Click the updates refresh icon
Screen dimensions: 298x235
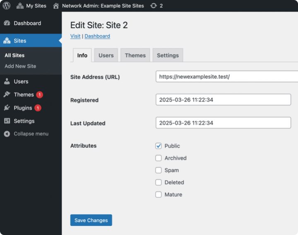tap(154, 6)
